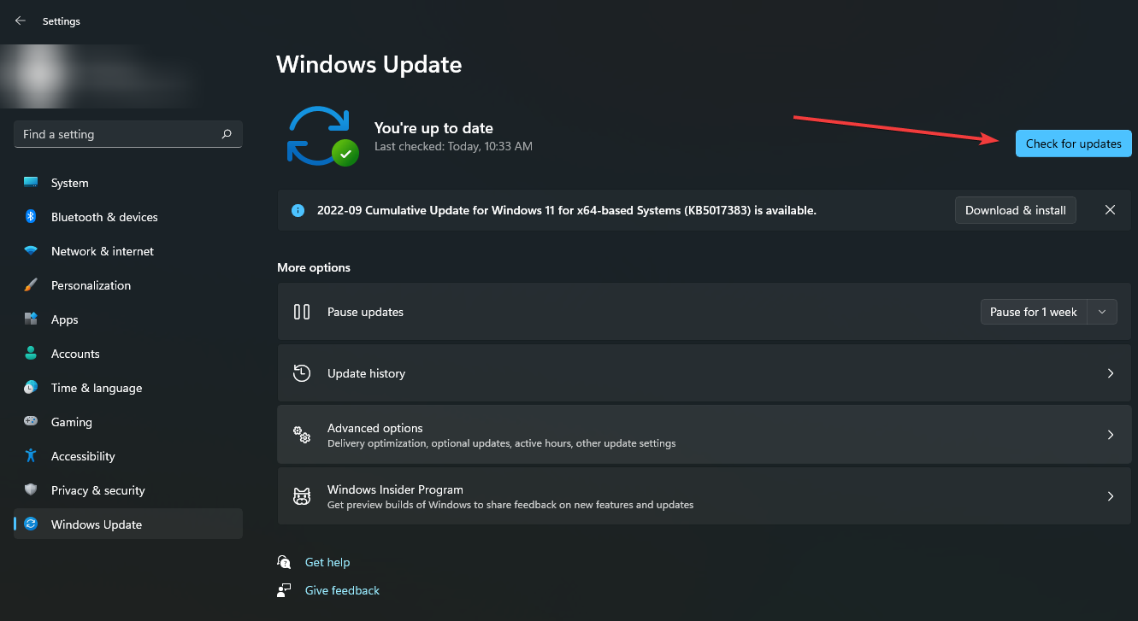Image resolution: width=1138 pixels, height=621 pixels.
Task: Select Privacy & security
Action: point(128,490)
